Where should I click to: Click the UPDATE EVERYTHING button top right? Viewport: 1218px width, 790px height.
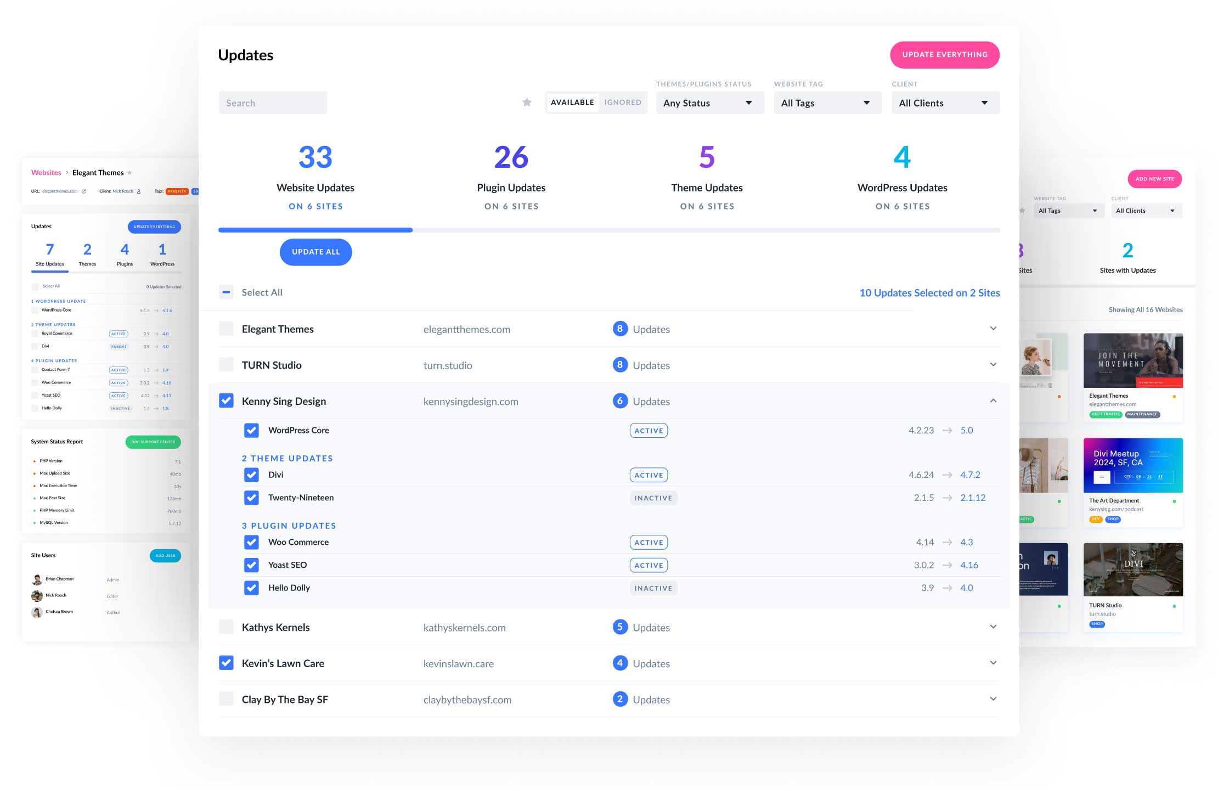pyautogui.click(x=943, y=54)
